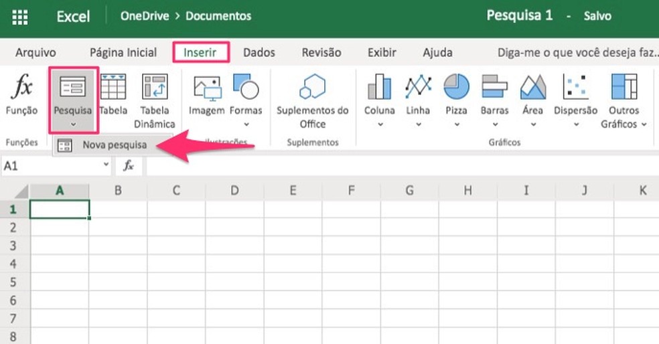Image resolution: width=659 pixels, height=344 pixels.
Task: Select row 5 header
Action: tap(14, 282)
